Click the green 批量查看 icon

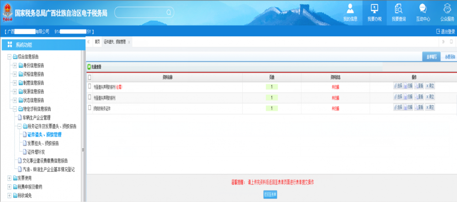pos(89,67)
